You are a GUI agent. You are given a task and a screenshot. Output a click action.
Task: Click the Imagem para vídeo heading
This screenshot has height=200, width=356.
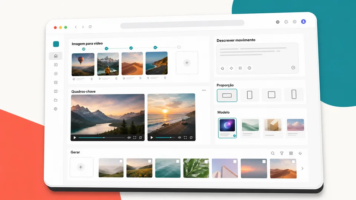[x=87, y=44]
